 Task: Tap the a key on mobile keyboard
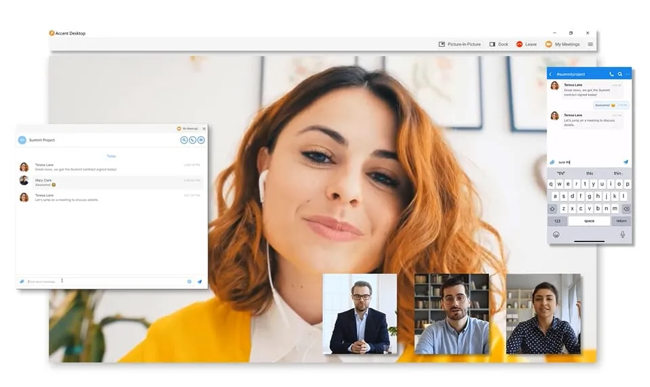click(555, 196)
